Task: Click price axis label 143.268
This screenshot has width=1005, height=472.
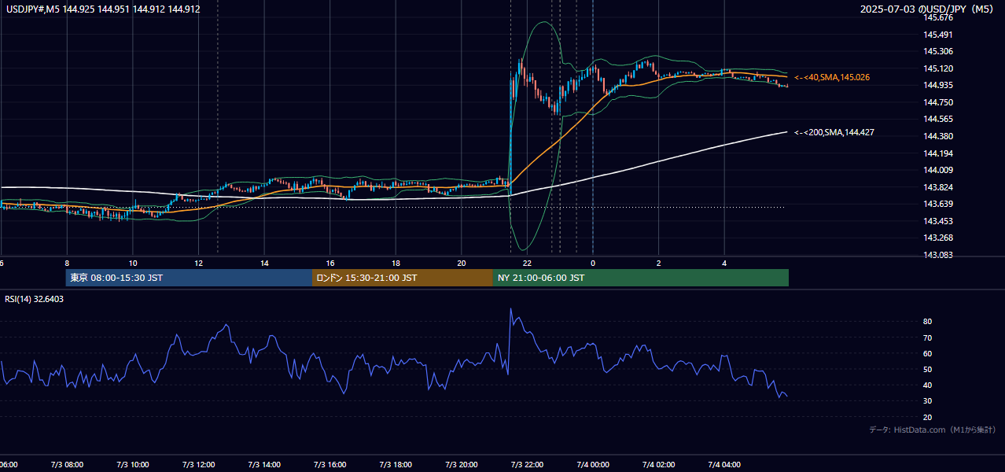Action: [938, 238]
